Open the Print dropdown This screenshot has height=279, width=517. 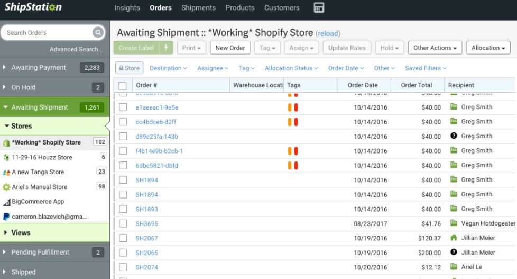(191, 48)
